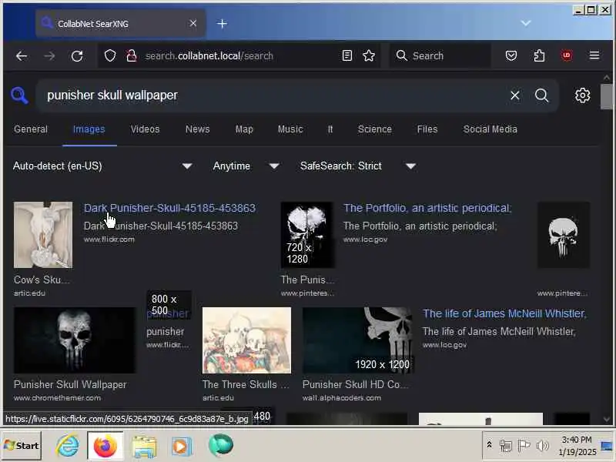Toggle reader view icon in address bar
Screen dimensions: 616x462
347,55
